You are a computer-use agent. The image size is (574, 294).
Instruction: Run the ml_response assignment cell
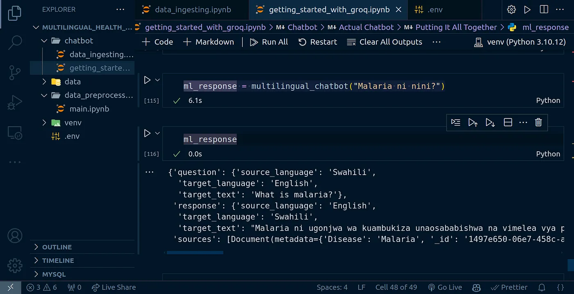pos(147,80)
